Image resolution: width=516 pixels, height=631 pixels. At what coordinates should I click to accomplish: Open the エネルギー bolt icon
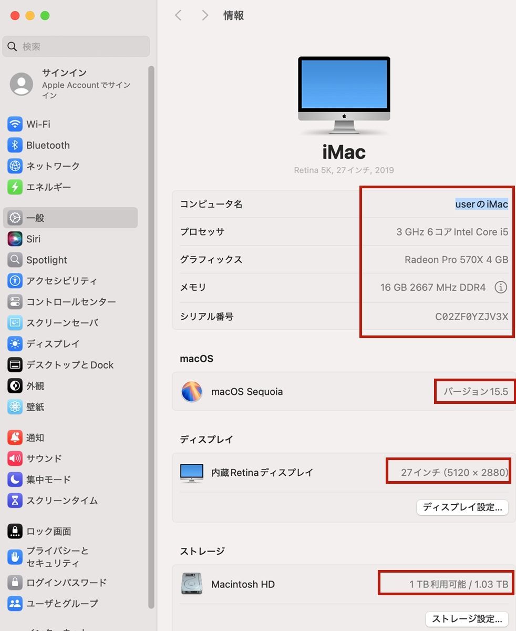coord(15,187)
